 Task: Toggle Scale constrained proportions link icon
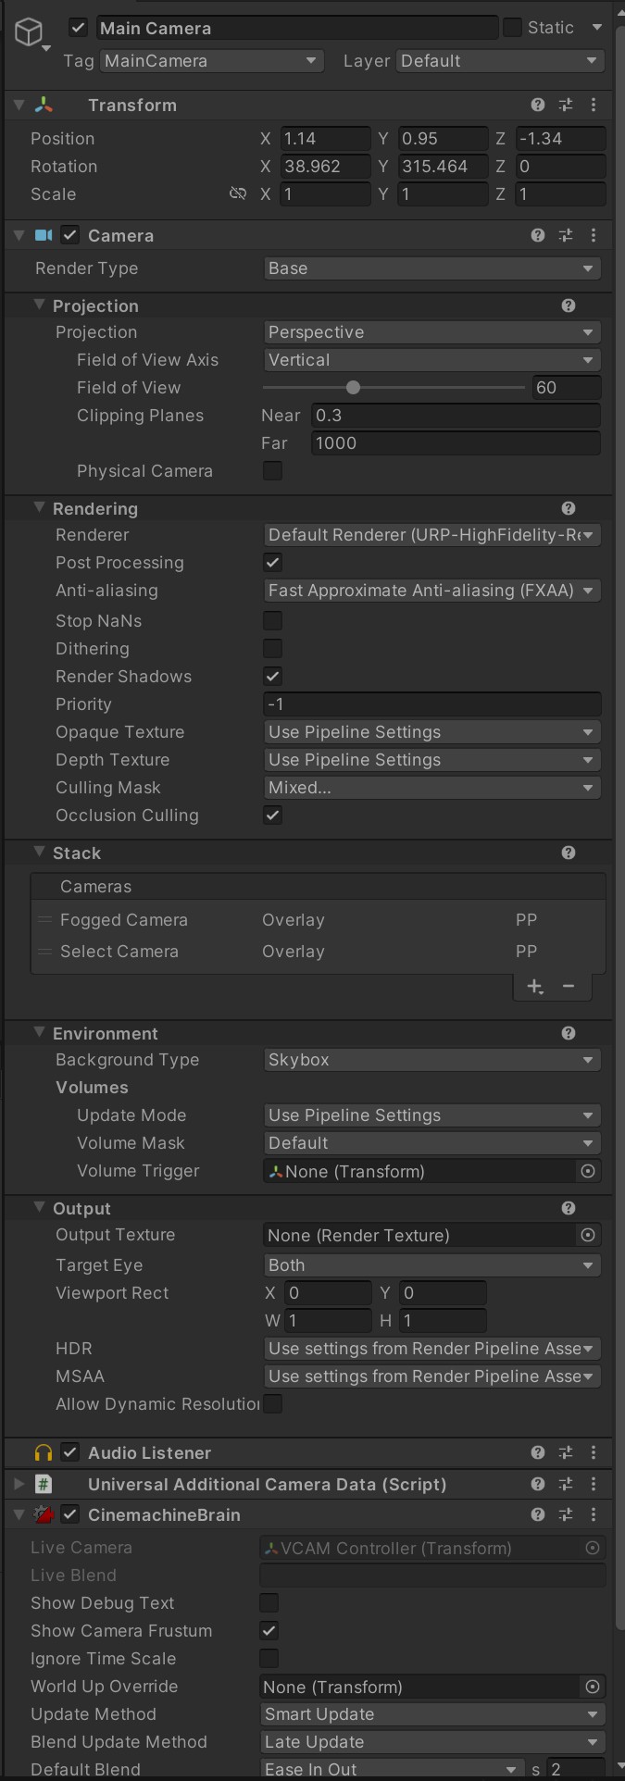(x=238, y=194)
